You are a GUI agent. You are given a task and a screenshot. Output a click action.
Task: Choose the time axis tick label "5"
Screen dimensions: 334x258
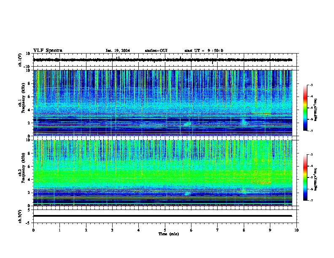click(x=165, y=230)
